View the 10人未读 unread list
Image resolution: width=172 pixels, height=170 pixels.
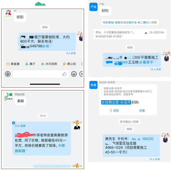155,159
